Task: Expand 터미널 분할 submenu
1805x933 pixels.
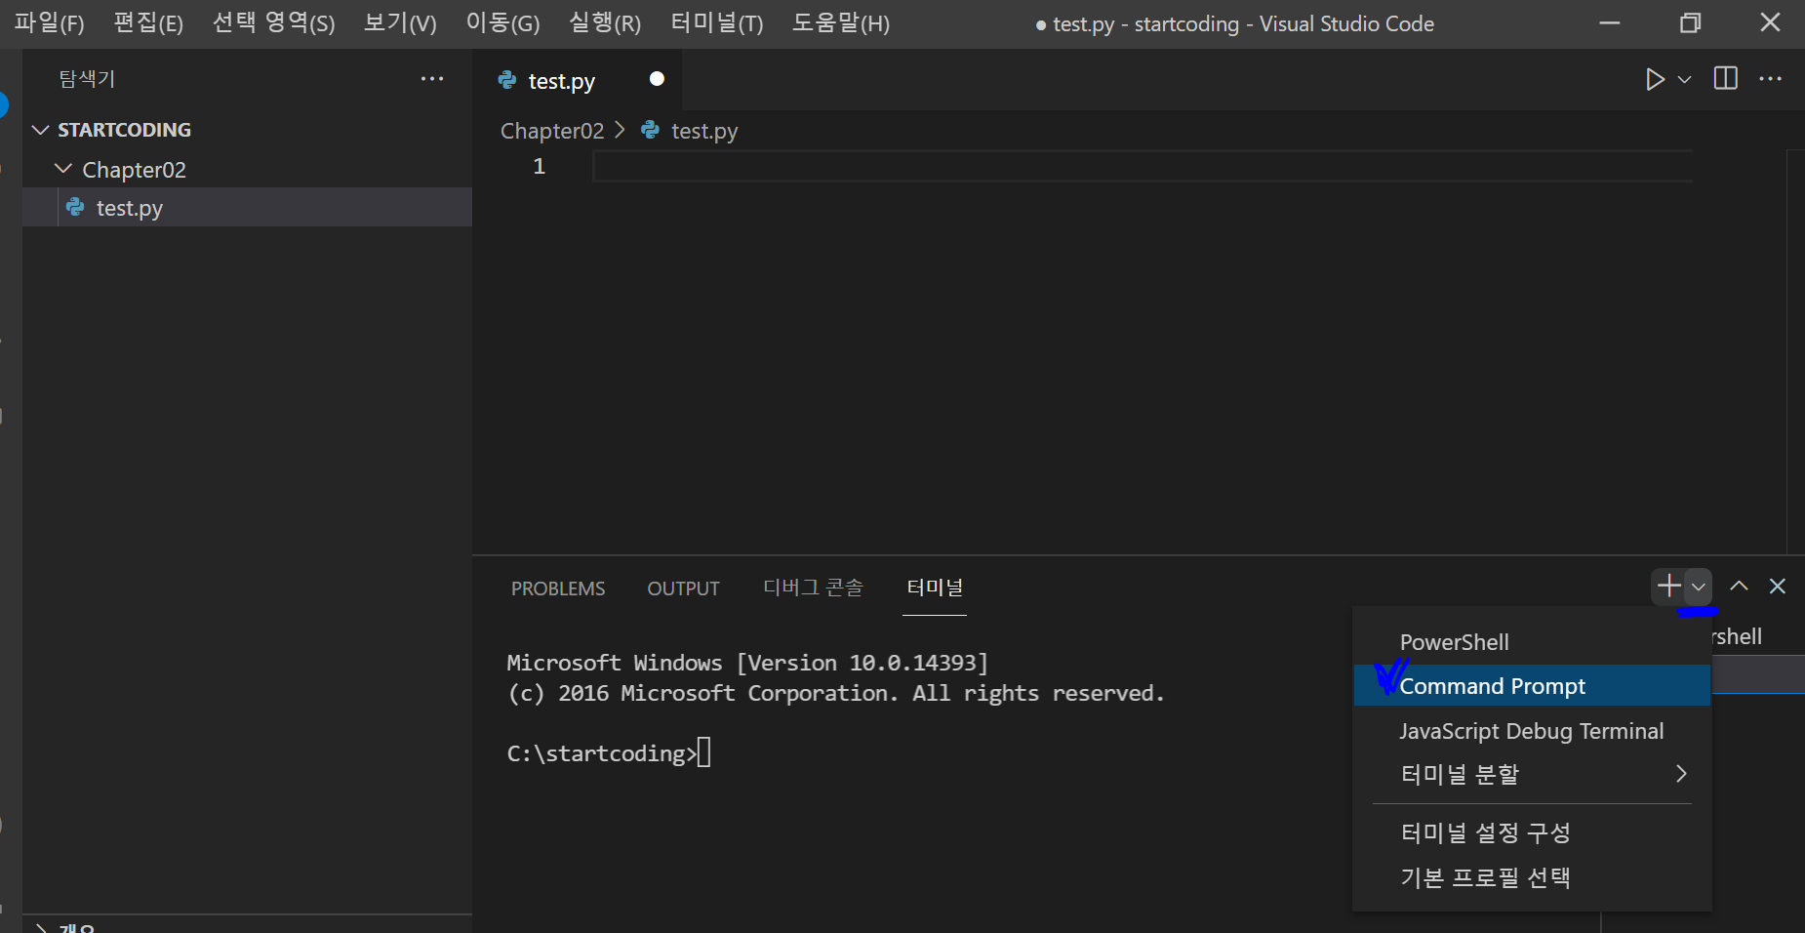Action: [x=1532, y=774]
